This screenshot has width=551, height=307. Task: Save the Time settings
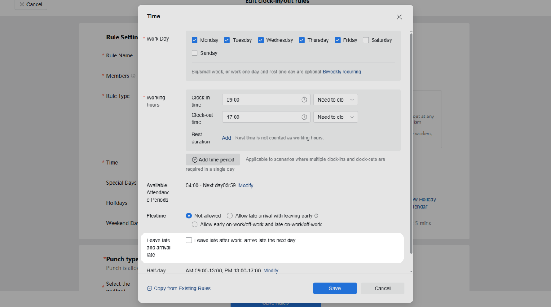[x=335, y=289]
